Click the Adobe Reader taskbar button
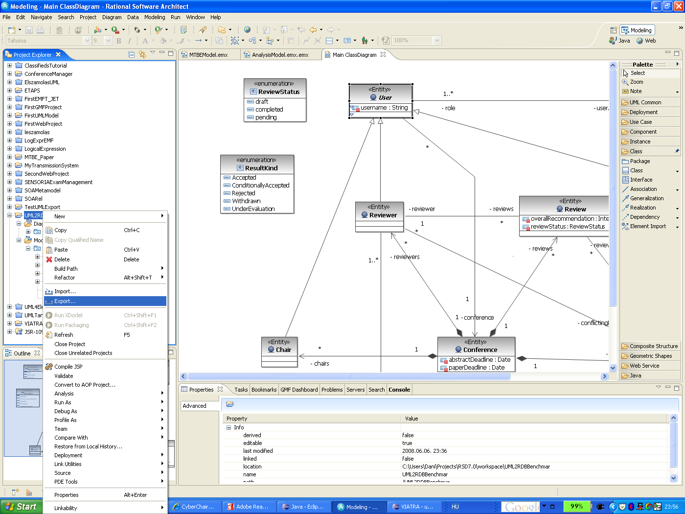Viewport: 685px width, 514px height. click(x=249, y=507)
